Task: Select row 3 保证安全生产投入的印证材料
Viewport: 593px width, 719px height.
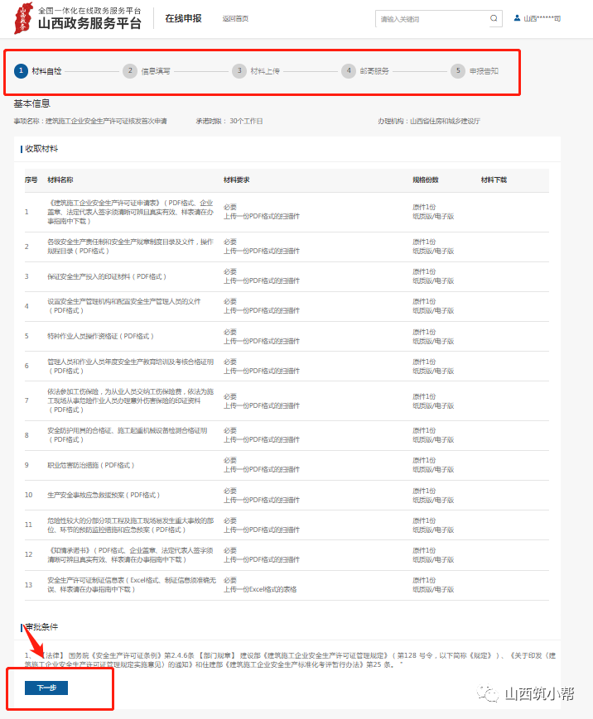Action: [x=107, y=276]
